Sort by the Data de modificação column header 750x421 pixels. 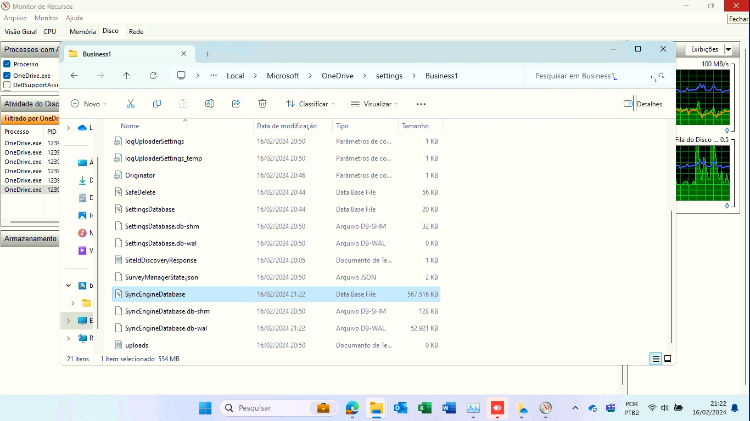coord(293,126)
